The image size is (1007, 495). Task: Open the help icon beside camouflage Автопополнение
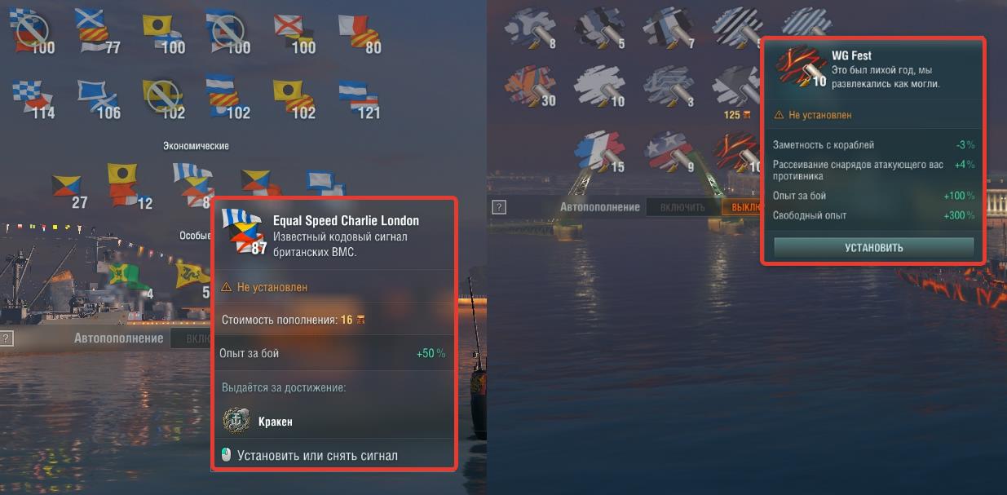tap(499, 207)
